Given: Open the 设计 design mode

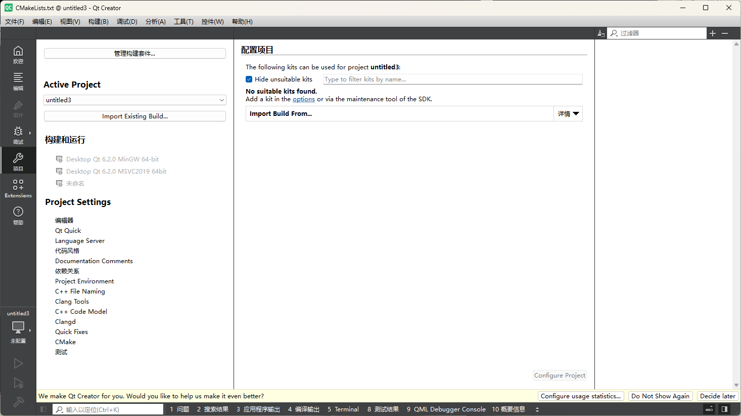Looking at the screenshot, I should (x=18, y=108).
